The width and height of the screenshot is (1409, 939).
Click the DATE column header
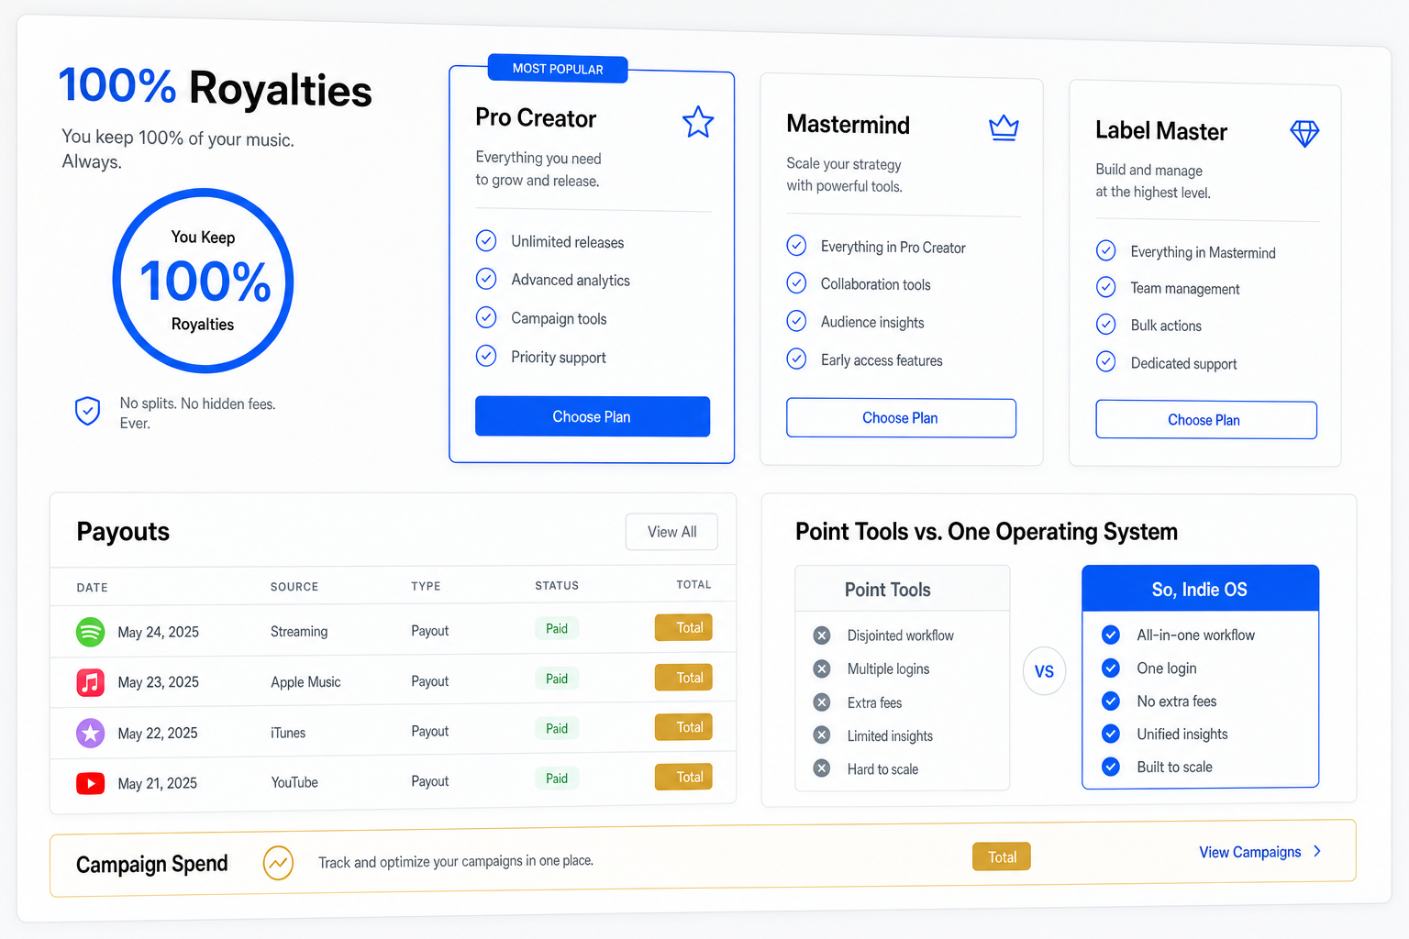(92, 588)
